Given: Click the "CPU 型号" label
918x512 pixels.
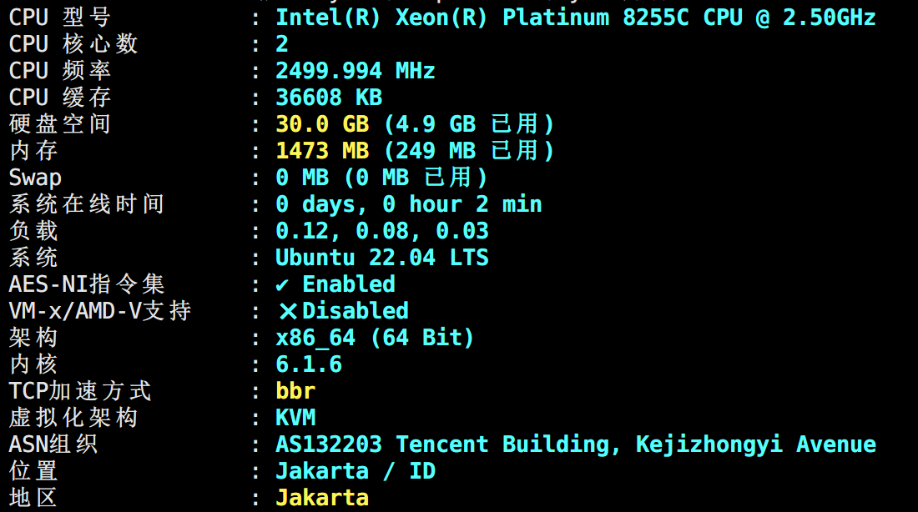Looking at the screenshot, I should point(60,18).
